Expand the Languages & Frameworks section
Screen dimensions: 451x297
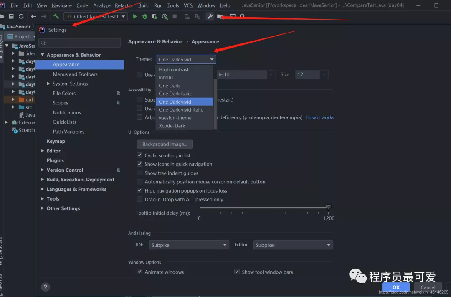click(x=42, y=189)
